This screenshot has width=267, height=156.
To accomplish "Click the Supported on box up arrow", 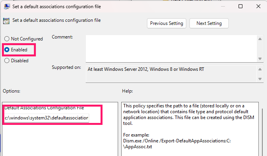I will [x=260, y=69].
